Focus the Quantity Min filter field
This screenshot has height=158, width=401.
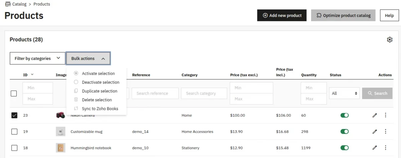pos(314,88)
